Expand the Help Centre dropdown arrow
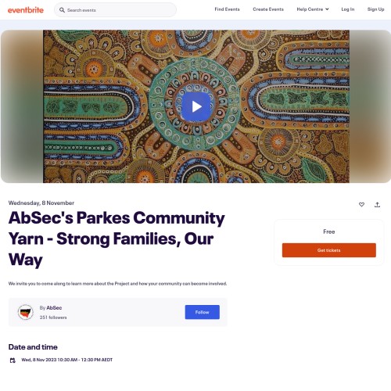391x391 pixels. (327, 9)
